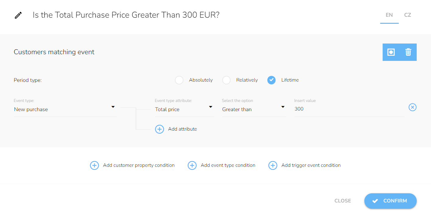Screen dimensions: 431x214
Task: Select the Absolutely period type
Action: coord(179,80)
